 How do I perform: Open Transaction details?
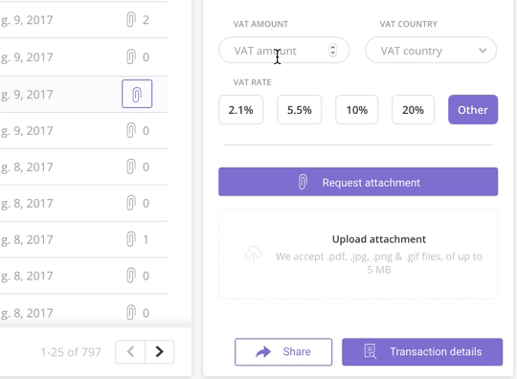pos(422,351)
